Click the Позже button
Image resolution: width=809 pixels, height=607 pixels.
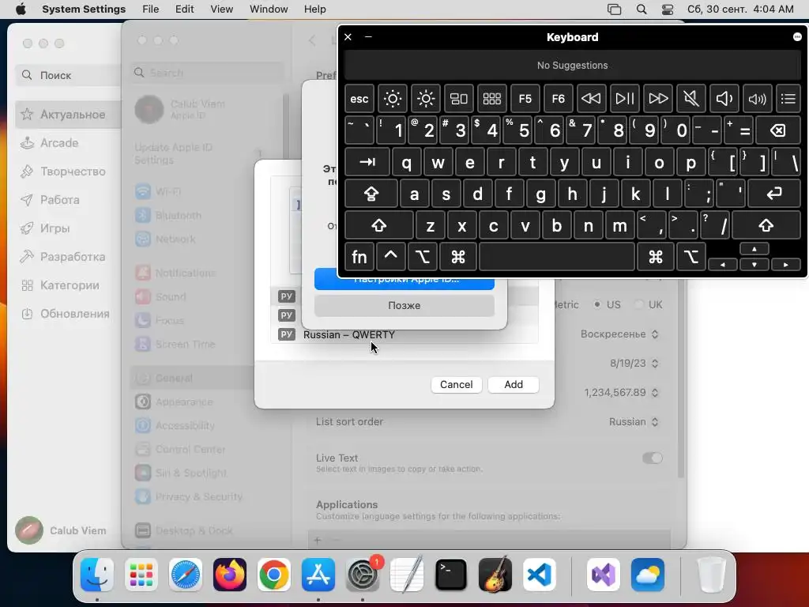[x=404, y=306]
